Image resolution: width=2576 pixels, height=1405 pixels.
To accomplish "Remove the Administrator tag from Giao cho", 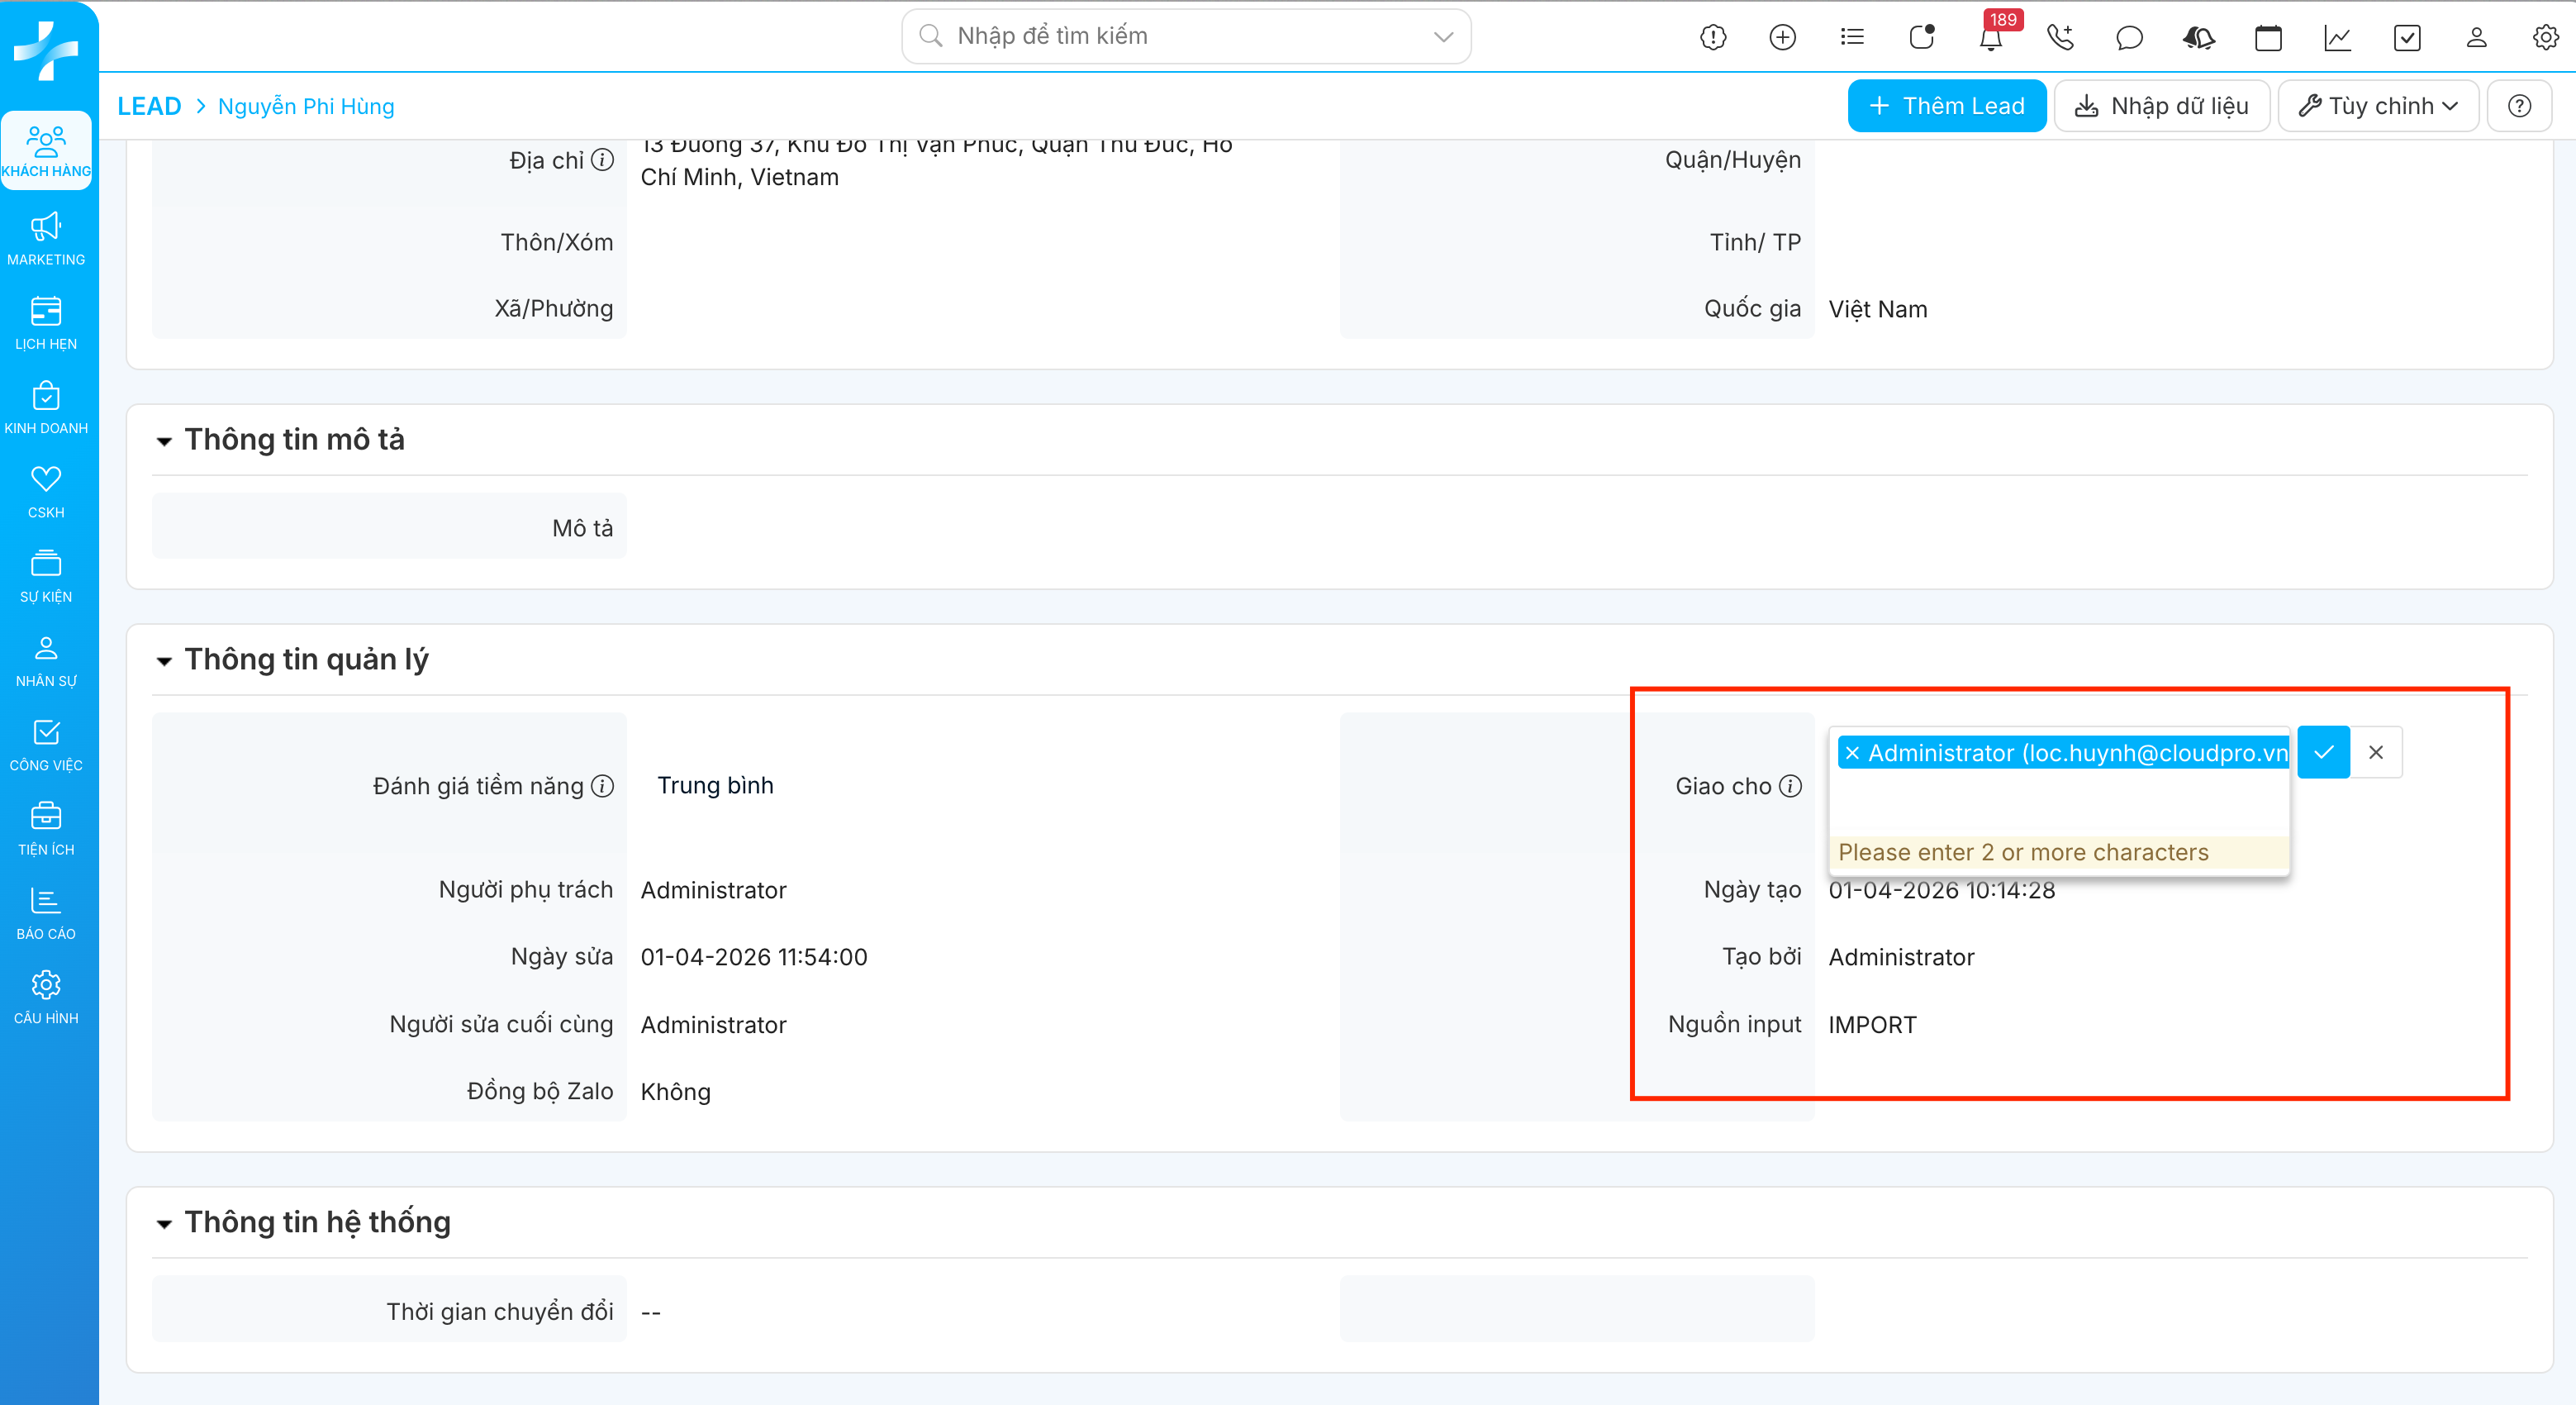I will click(x=1852, y=754).
